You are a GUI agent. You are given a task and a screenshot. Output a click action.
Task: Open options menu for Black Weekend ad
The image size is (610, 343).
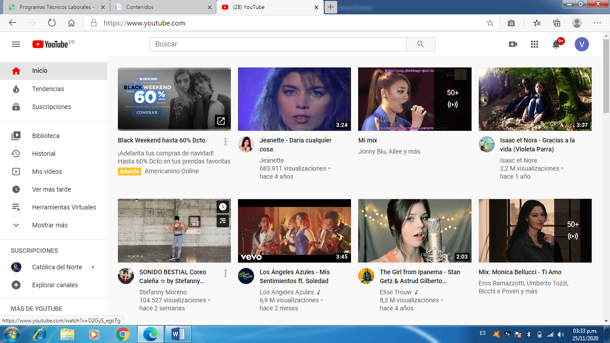226,142
